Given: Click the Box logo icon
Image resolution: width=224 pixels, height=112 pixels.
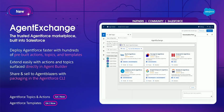Looking at the screenshot, I should pos(122,55).
